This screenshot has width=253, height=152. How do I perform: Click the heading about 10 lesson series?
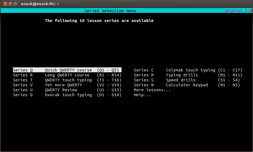click(99, 21)
